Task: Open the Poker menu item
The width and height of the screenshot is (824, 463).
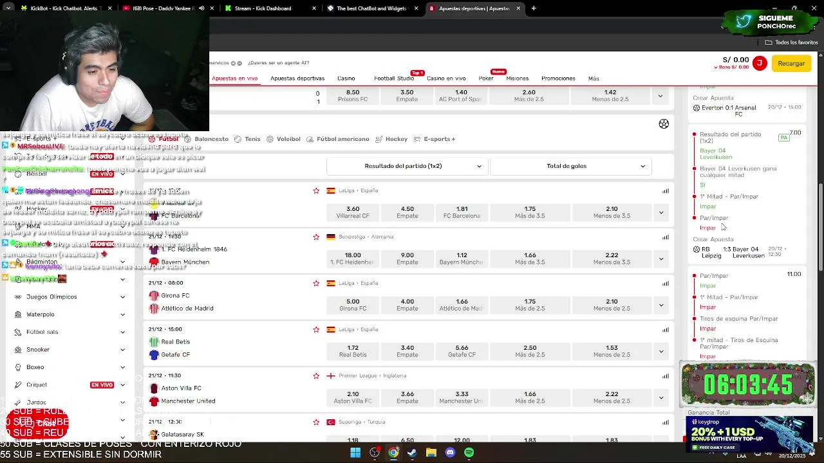Action: 486,78
